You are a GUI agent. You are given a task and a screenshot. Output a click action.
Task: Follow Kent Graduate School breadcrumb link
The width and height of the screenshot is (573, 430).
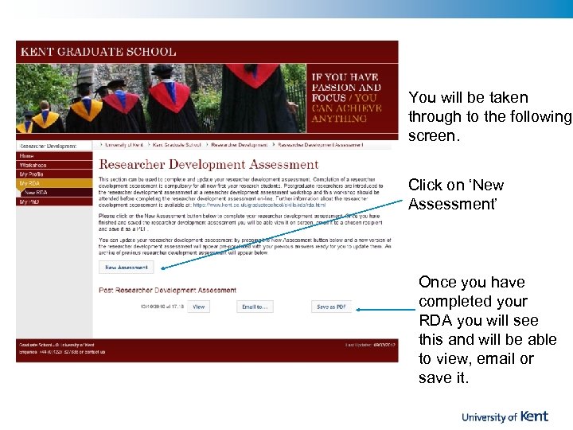(177, 145)
